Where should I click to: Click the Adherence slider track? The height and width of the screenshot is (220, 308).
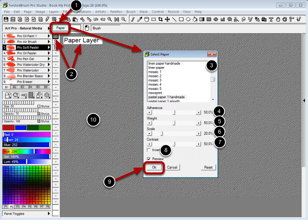click(174, 112)
